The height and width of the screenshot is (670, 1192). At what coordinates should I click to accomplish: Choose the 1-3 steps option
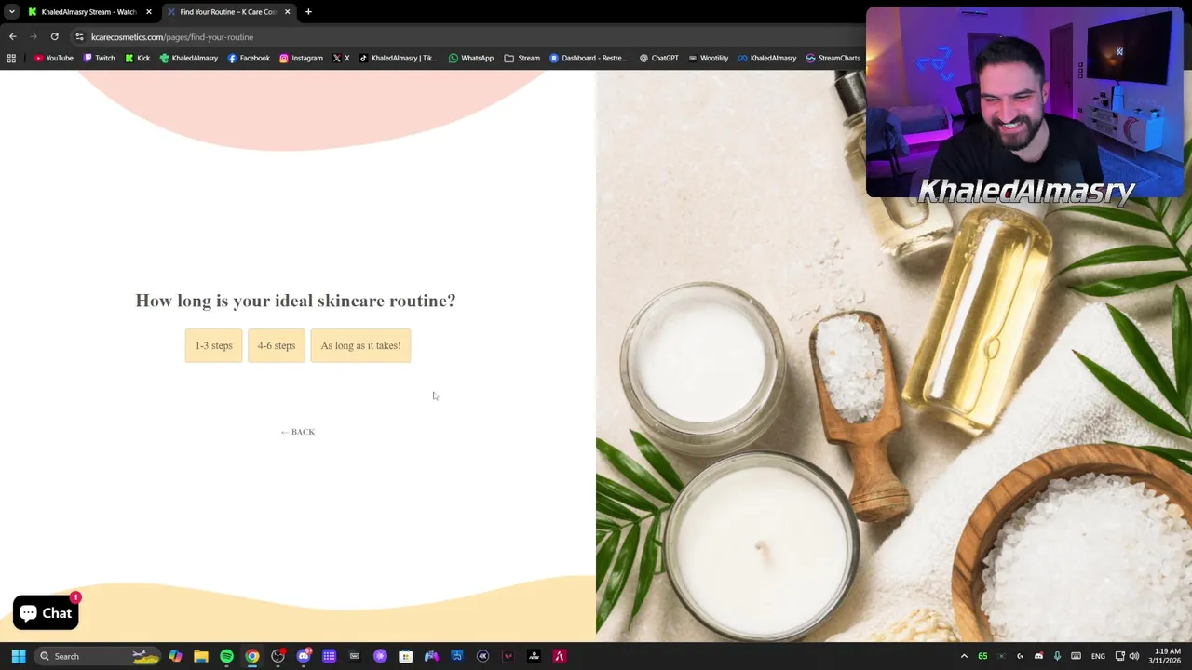pyautogui.click(x=213, y=345)
